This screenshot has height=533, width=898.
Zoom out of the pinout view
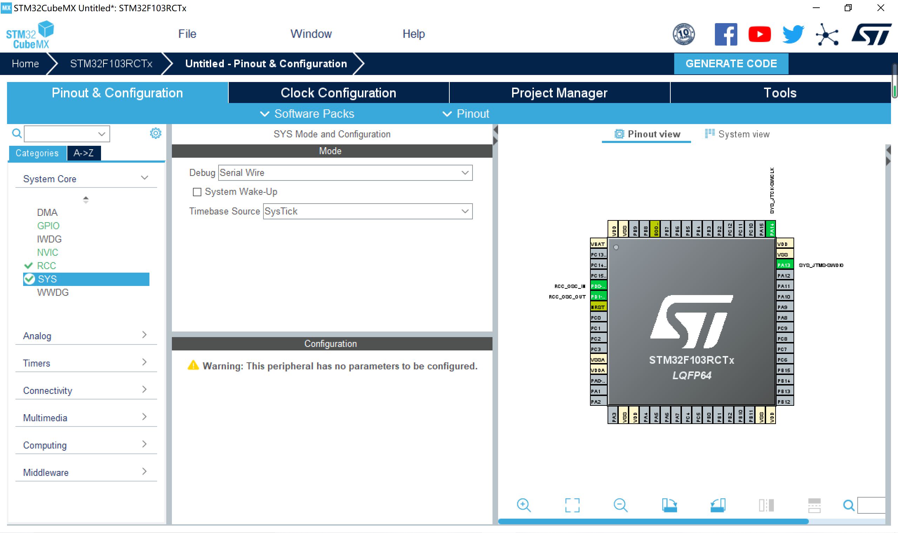coord(621,505)
